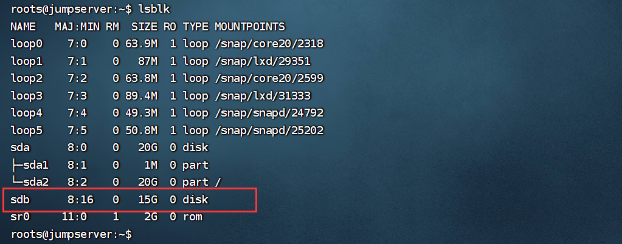Click the NAME column header

point(24,27)
